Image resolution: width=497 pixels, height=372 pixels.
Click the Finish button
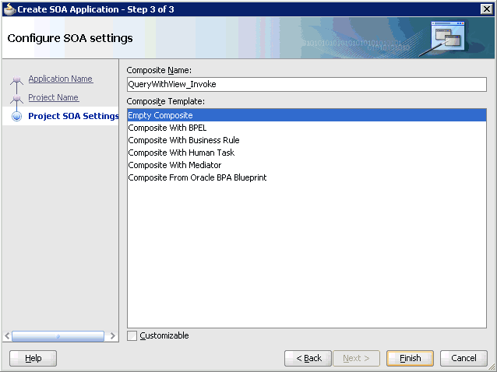[410, 358]
